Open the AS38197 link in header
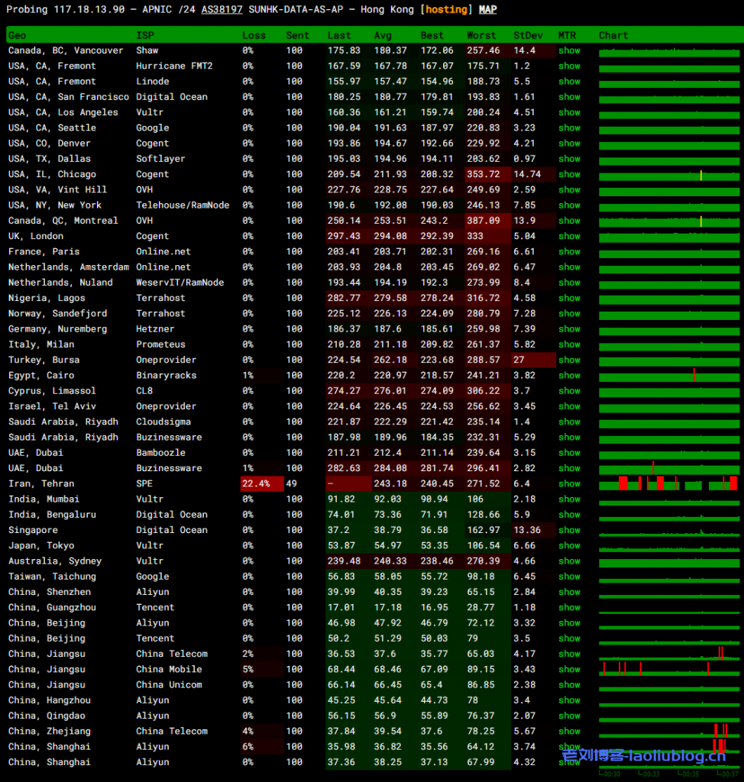The image size is (744, 782). (222, 9)
